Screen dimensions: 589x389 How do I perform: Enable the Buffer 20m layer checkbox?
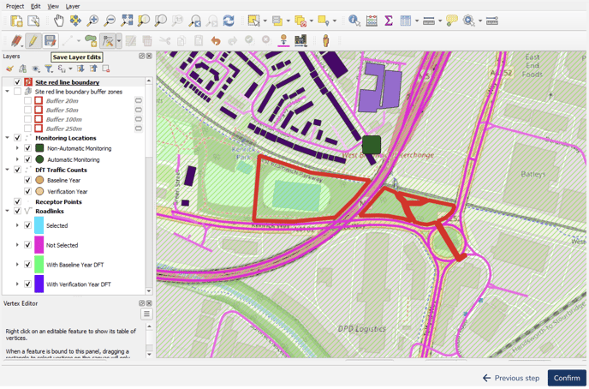pyautogui.click(x=27, y=101)
